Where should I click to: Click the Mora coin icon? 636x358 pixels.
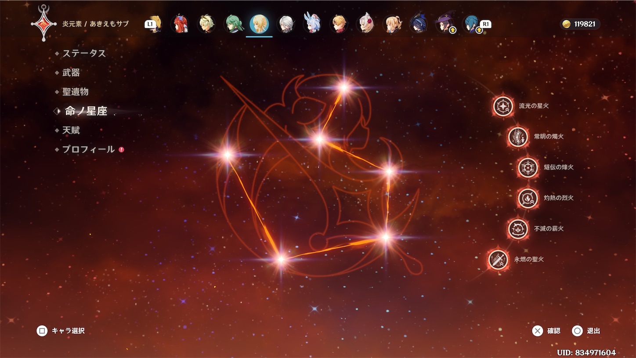567,24
